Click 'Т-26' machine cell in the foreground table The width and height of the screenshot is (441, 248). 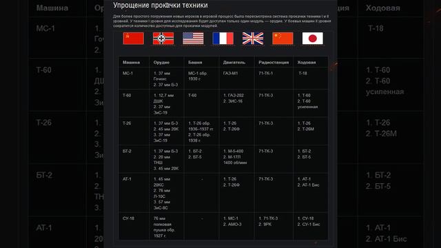tap(127, 123)
